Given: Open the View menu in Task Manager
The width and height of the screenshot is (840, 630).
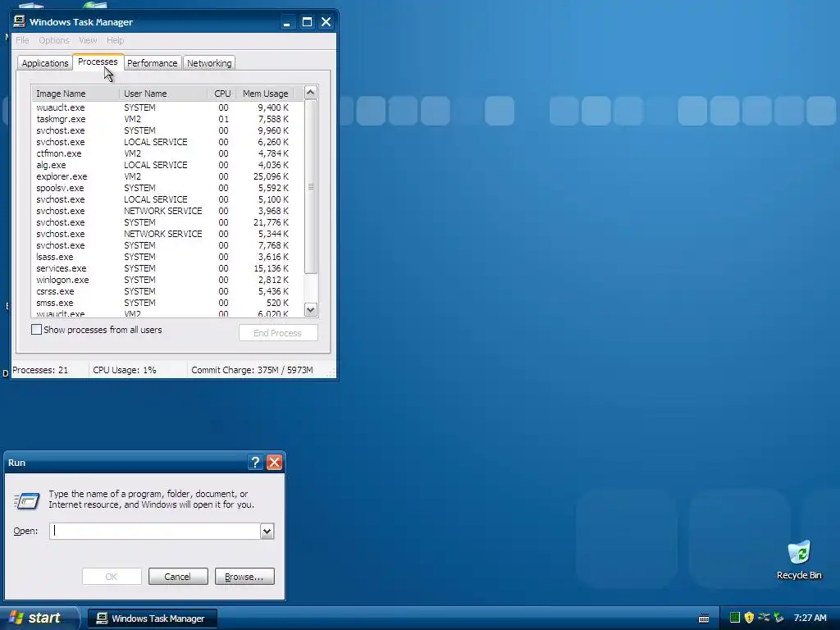Looking at the screenshot, I should pos(88,40).
